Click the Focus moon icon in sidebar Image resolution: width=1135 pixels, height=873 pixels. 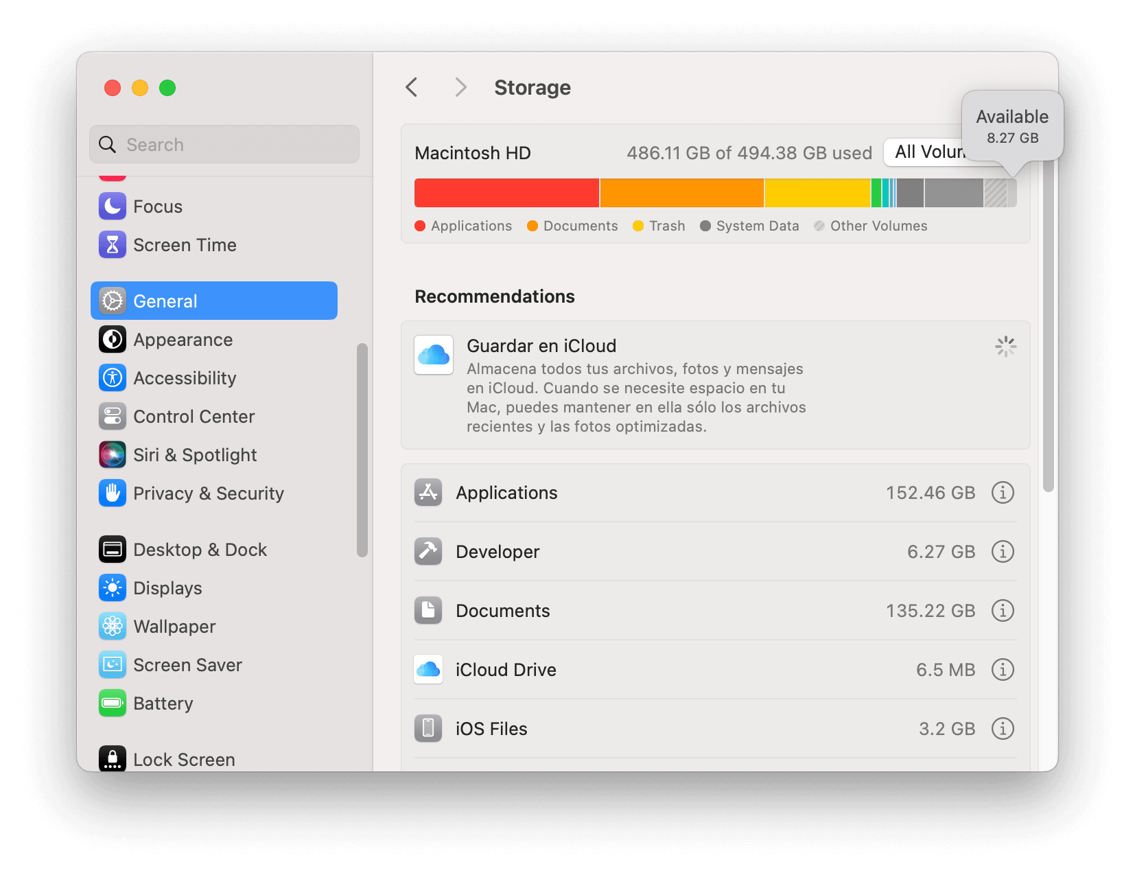pyautogui.click(x=113, y=206)
